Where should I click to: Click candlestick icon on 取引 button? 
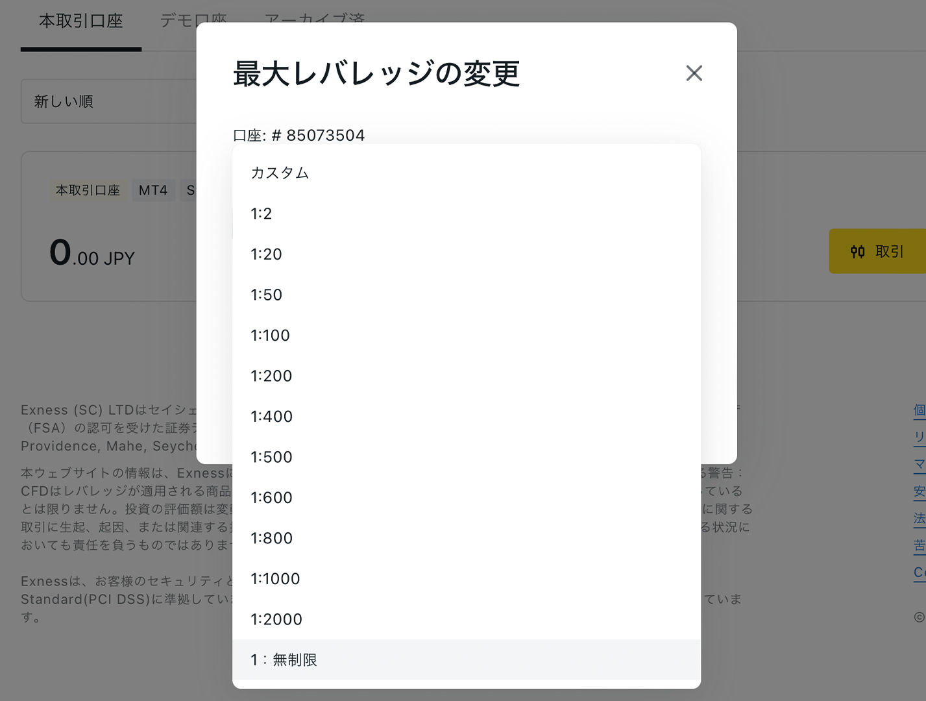[857, 251]
